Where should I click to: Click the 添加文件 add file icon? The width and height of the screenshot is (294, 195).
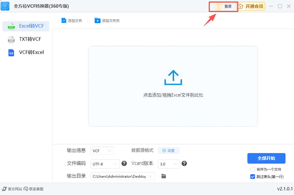pyautogui.click(x=64, y=21)
